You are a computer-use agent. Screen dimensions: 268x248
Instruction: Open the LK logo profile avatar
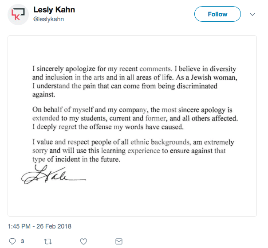[x=18, y=15]
